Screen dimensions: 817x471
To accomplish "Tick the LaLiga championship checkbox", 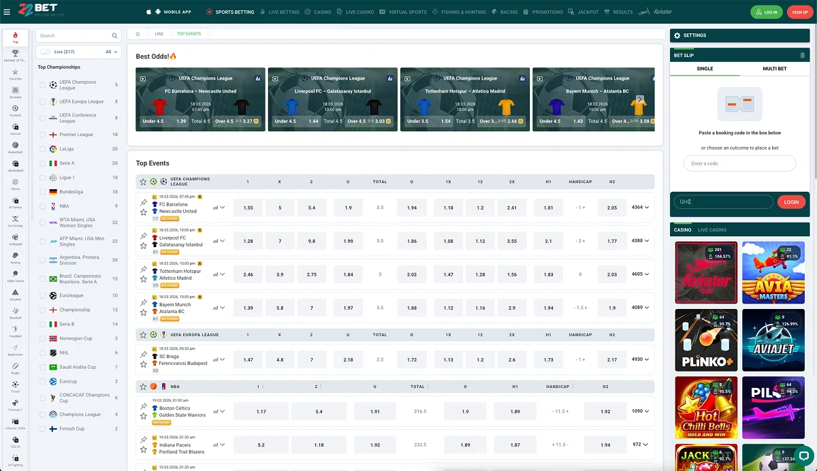I will pos(43,149).
